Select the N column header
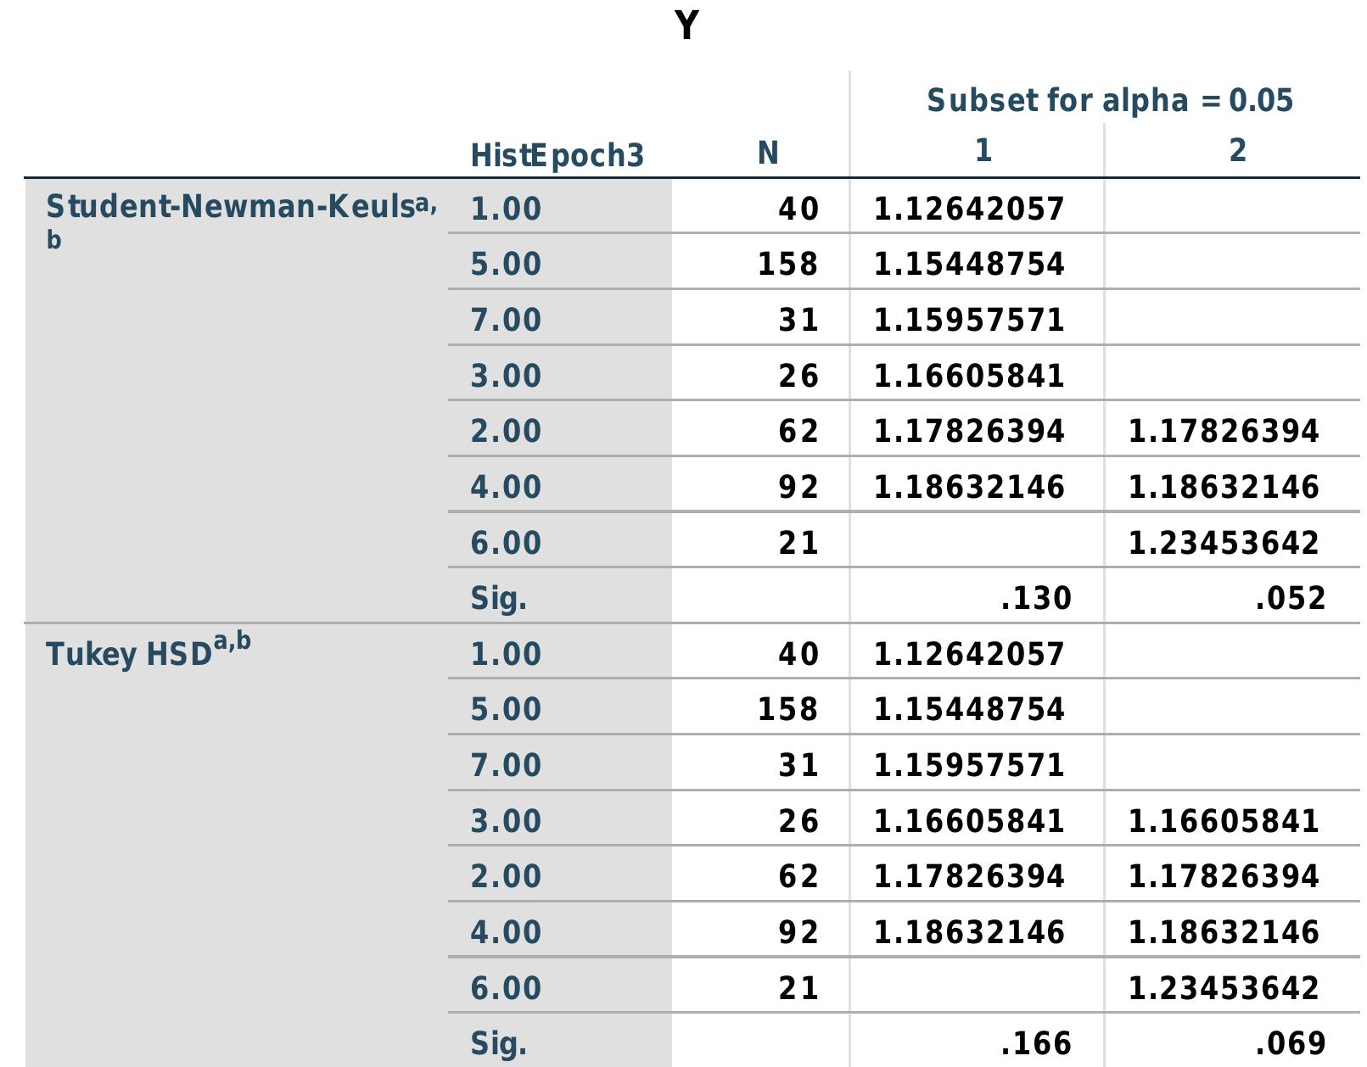Viewport: 1367px width, 1067px height. (767, 153)
